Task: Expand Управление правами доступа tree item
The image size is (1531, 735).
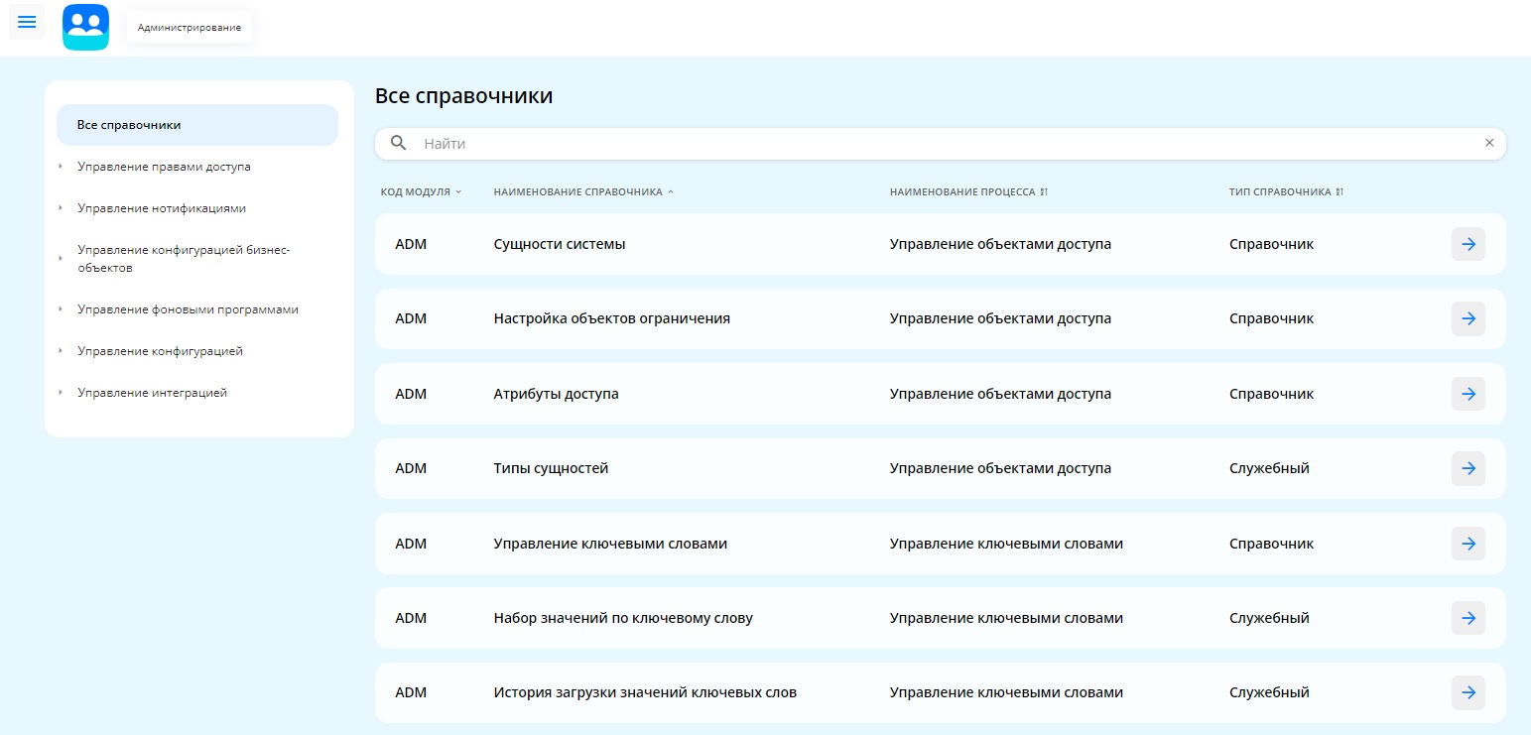Action: coord(61,167)
